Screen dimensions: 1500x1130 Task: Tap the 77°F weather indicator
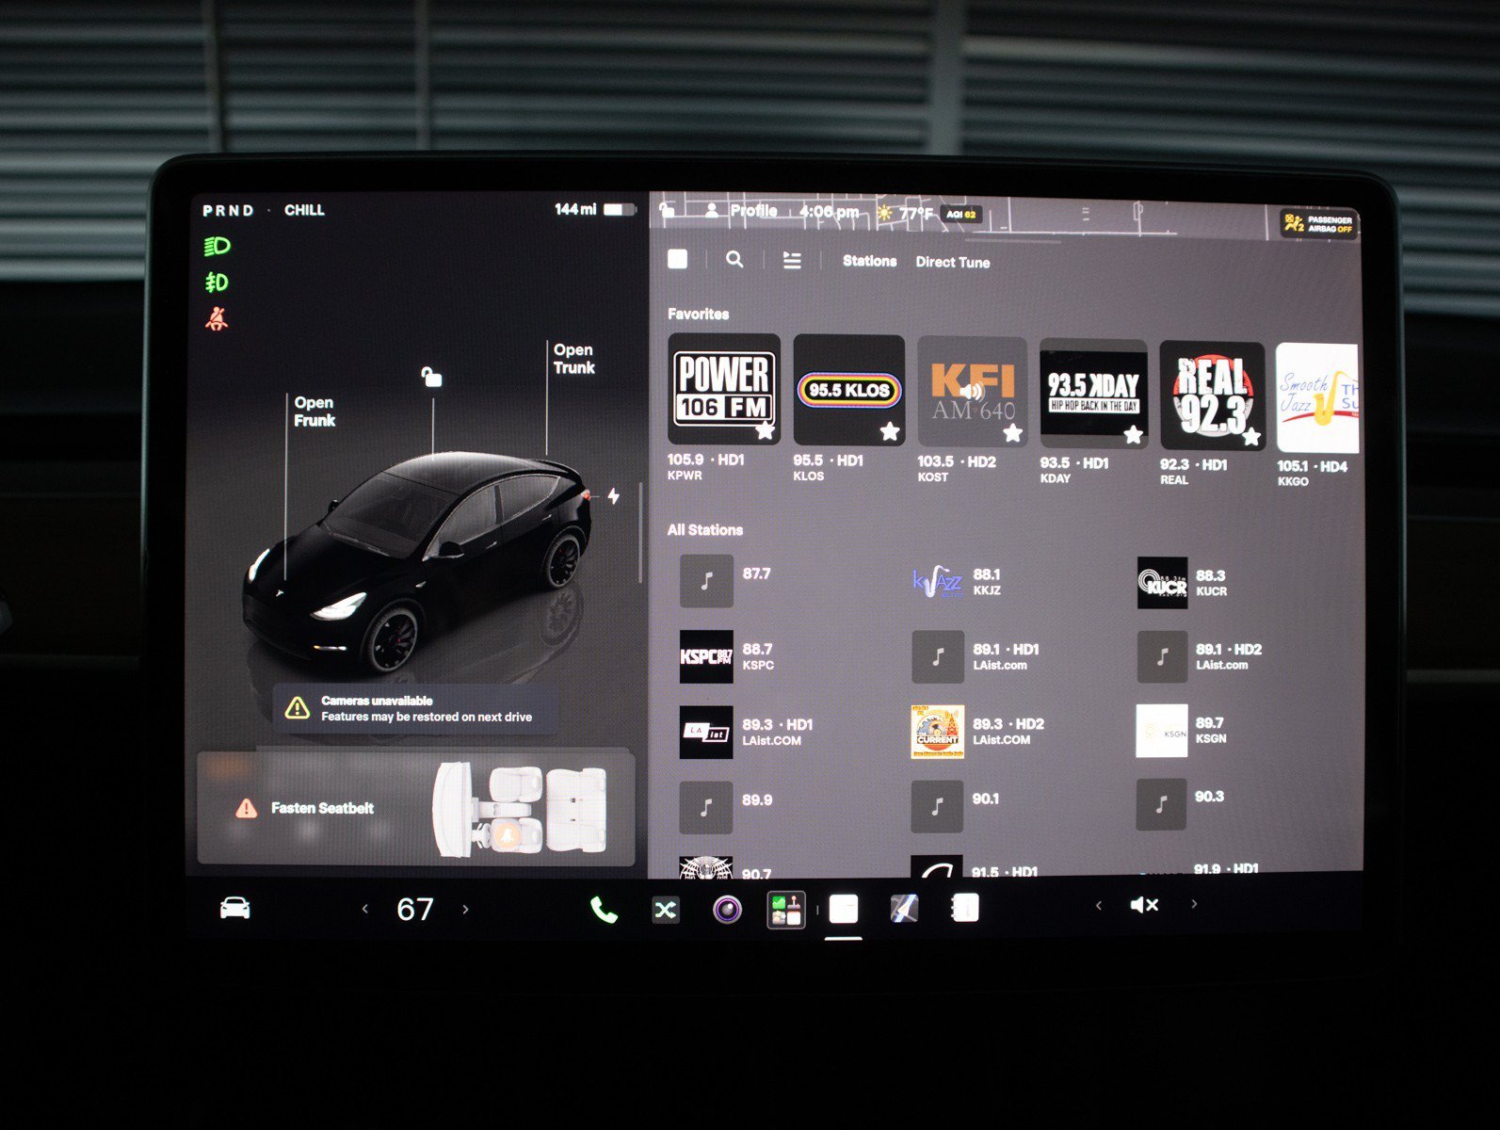[905, 213]
